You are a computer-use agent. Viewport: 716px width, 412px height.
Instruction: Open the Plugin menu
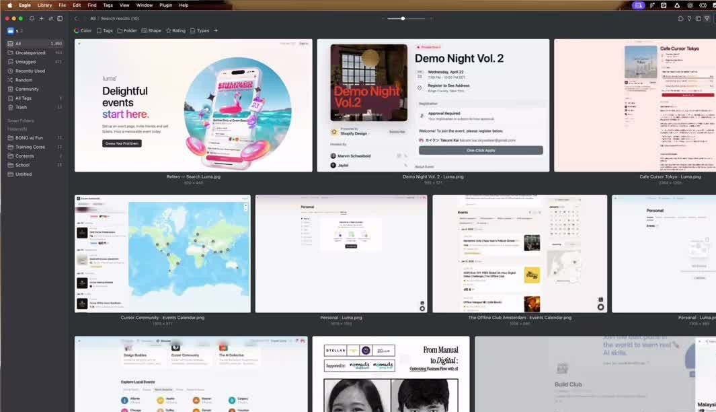(166, 5)
